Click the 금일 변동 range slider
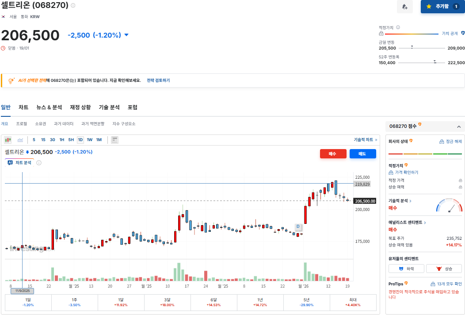The height and width of the screenshot is (315, 465). pyautogui.click(x=422, y=48)
